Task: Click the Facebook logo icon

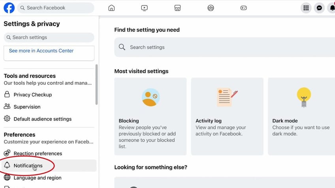Action: coord(9,8)
